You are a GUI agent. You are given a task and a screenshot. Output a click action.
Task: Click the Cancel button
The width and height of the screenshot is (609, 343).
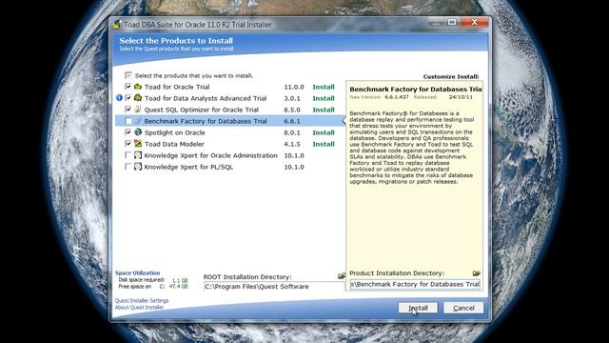[x=463, y=308]
